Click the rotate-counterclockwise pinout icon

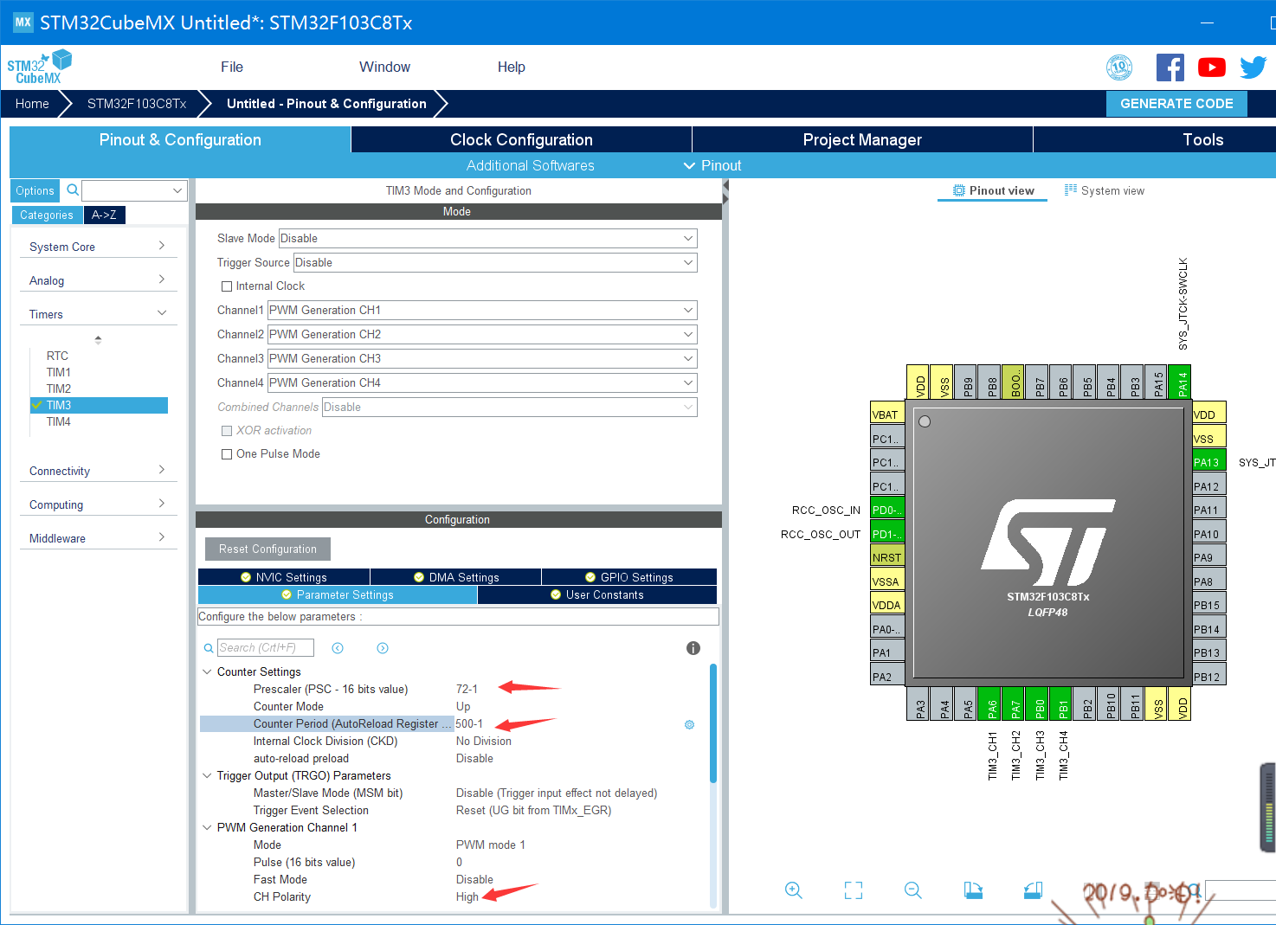pos(1033,890)
